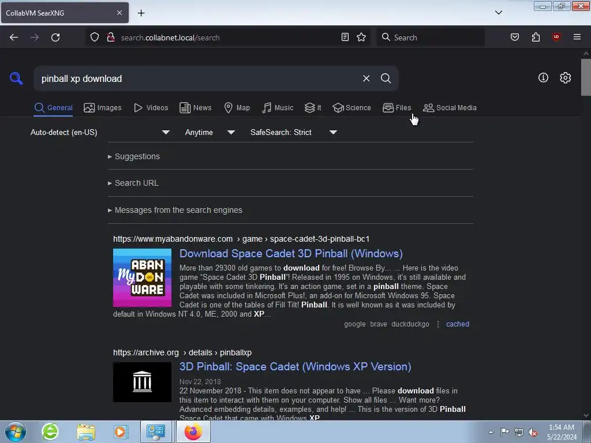Switch to the Control Panel taskbar item
This screenshot has width=591, height=443.
tap(156, 431)
